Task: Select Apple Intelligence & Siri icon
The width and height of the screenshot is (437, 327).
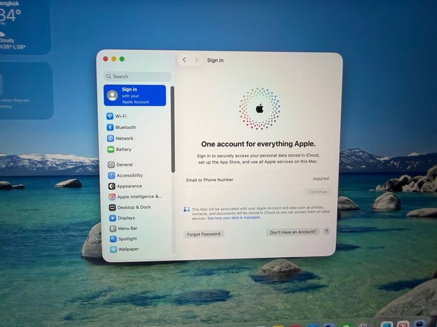Action: 112,197
